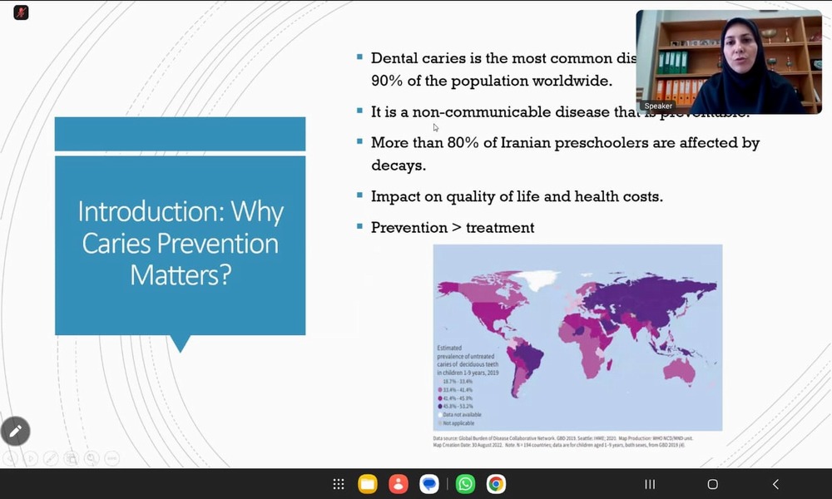832x499 pixels.
Task: Open Google Chrome from the taskbar
Action: coord(496,484)
